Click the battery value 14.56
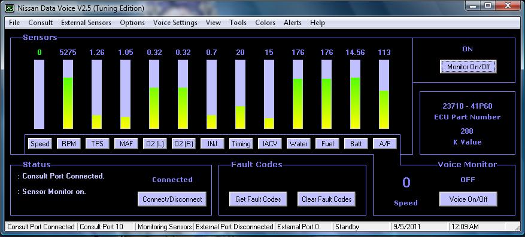The width and height of the screenshot is (525, 237). (355, 53)
